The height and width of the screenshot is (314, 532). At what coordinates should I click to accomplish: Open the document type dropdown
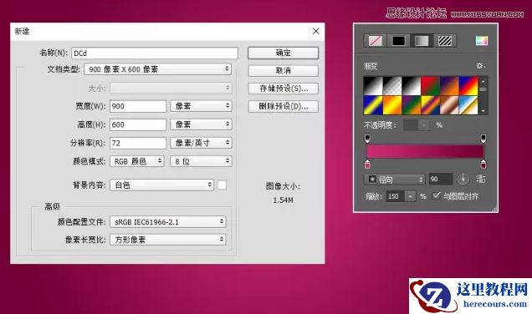[x=158, y=69]
